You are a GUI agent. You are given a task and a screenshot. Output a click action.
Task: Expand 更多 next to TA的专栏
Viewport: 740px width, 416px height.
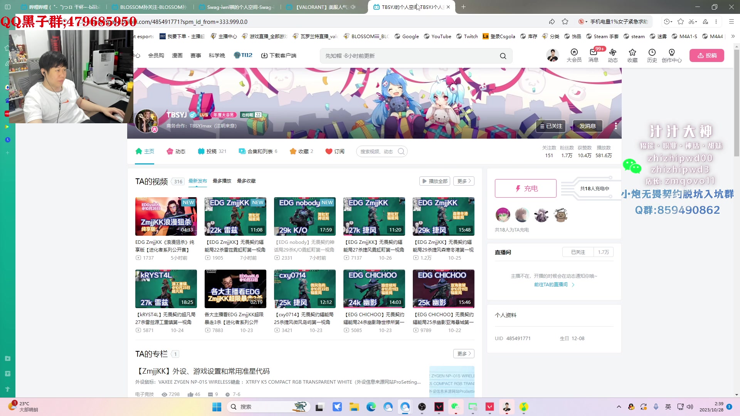pos(464,354)
